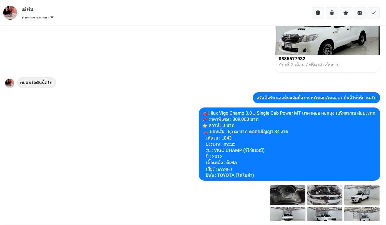Select the customer message ผมสนใจคันนี้ครับ
This screenshot has height=225, width=386.
pyautogui.click(x=36, y=83)
